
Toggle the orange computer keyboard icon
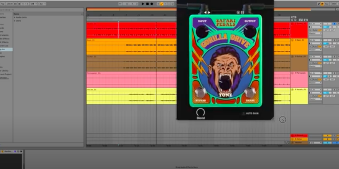pyautogui.click(x=322, y=4)
